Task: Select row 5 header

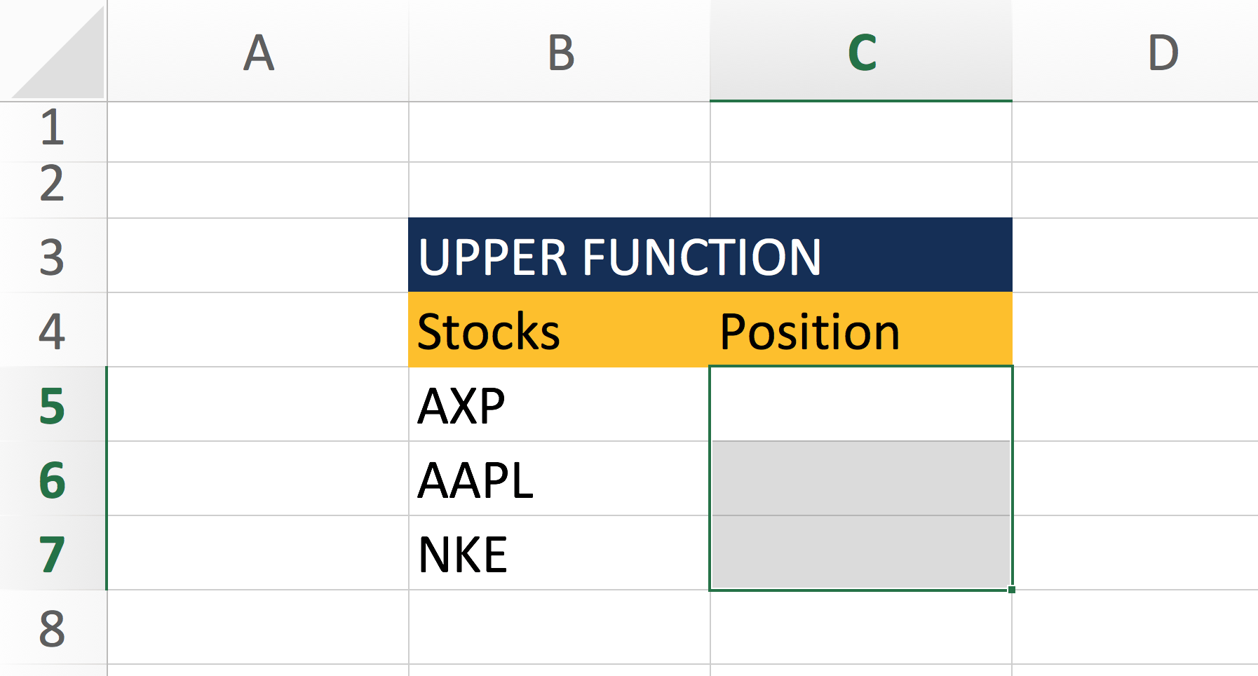Action: pyautogui.click(x=53, y=404)
